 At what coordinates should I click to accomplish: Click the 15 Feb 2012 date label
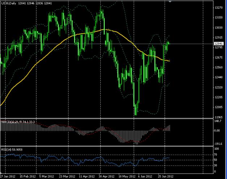click(x=28, y=176)
